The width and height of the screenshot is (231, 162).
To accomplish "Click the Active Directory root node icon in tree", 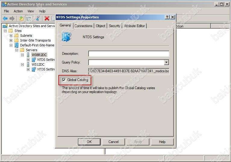I will [x=5, y=26].
